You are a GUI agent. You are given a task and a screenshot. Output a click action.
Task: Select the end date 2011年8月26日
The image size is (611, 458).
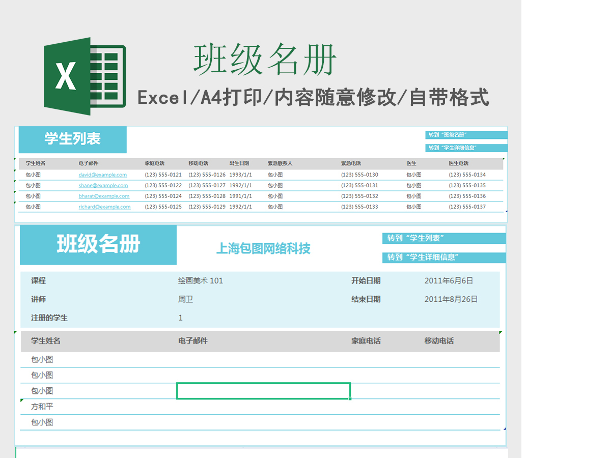pyautogui.click(x=451, y=299)
